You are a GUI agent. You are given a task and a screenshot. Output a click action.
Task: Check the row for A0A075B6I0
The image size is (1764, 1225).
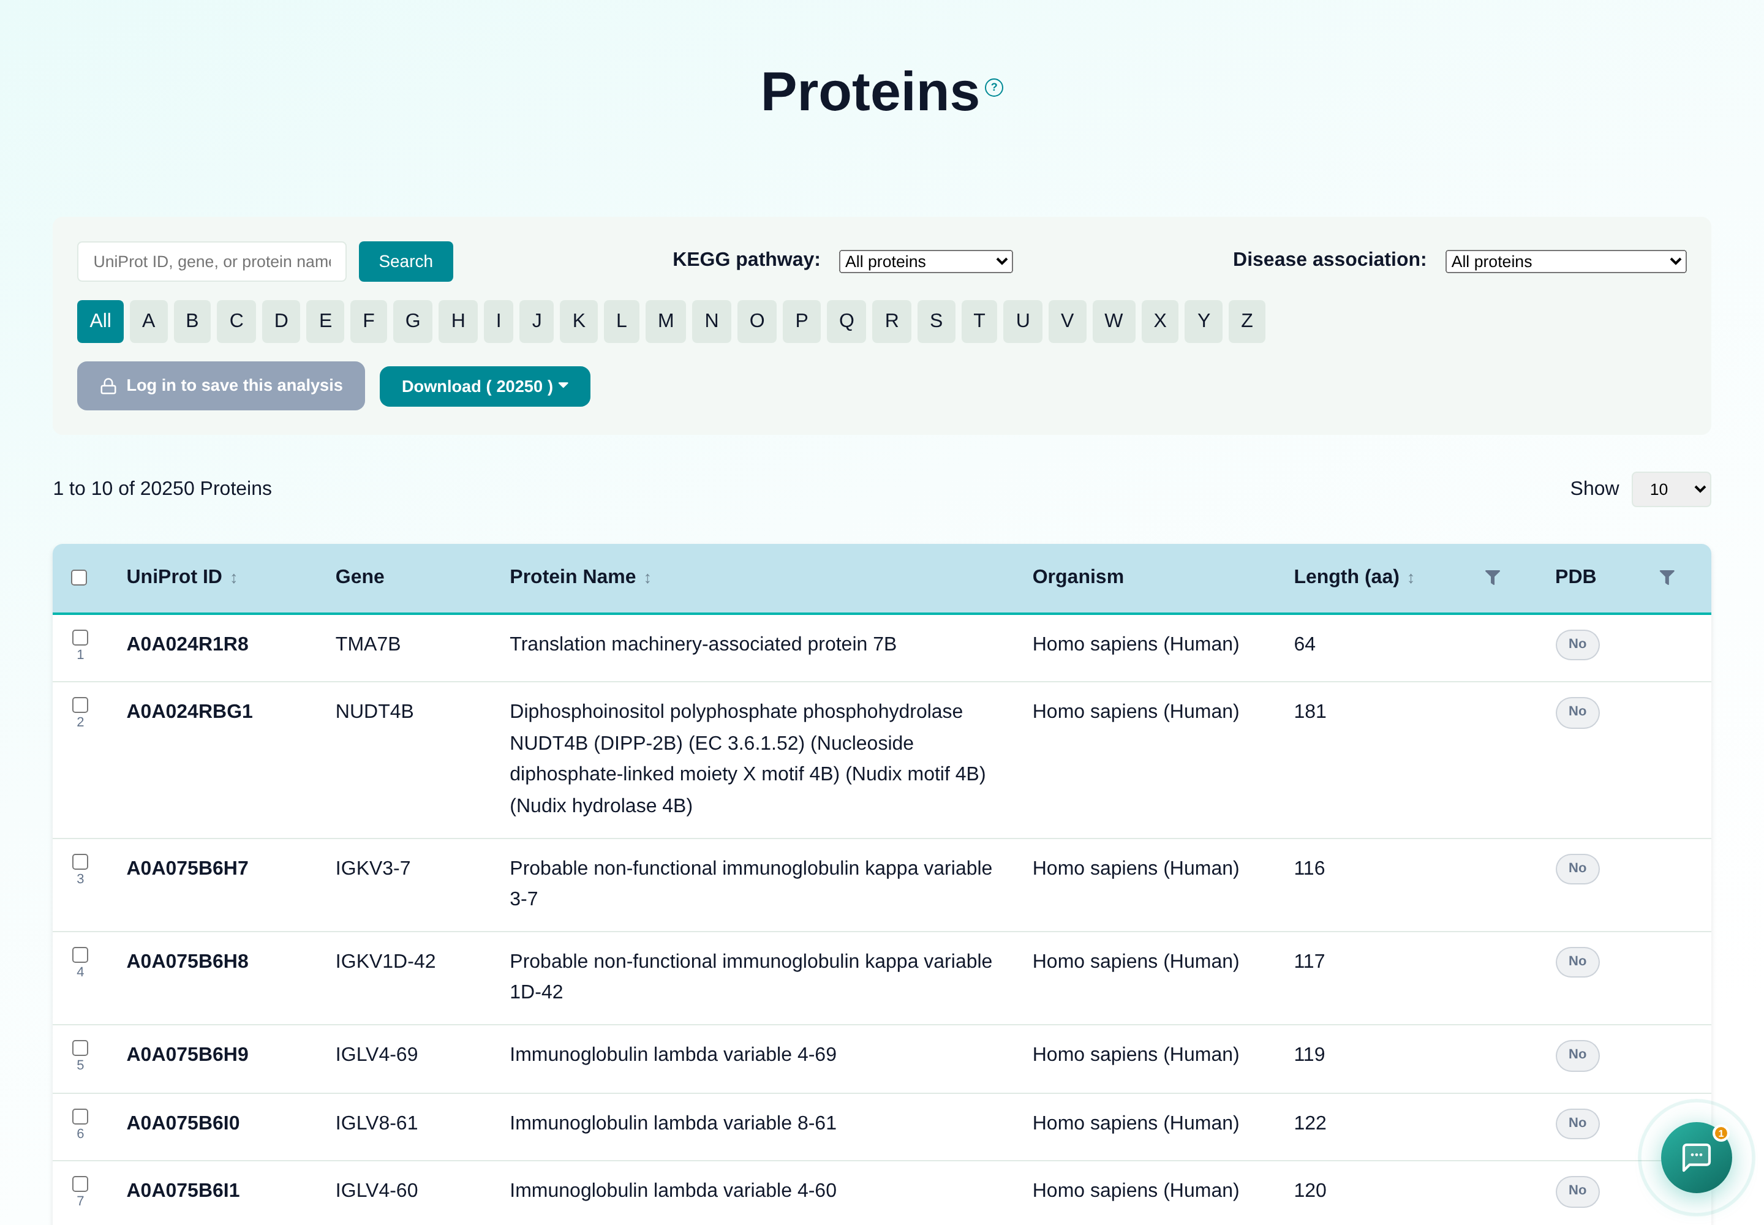coord(80,1116)
